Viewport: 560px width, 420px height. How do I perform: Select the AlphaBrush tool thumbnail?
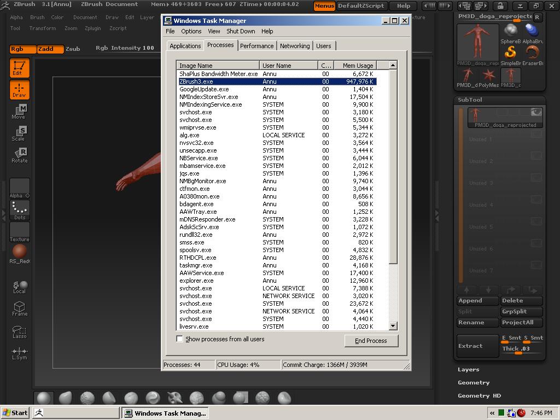(532, 33)
